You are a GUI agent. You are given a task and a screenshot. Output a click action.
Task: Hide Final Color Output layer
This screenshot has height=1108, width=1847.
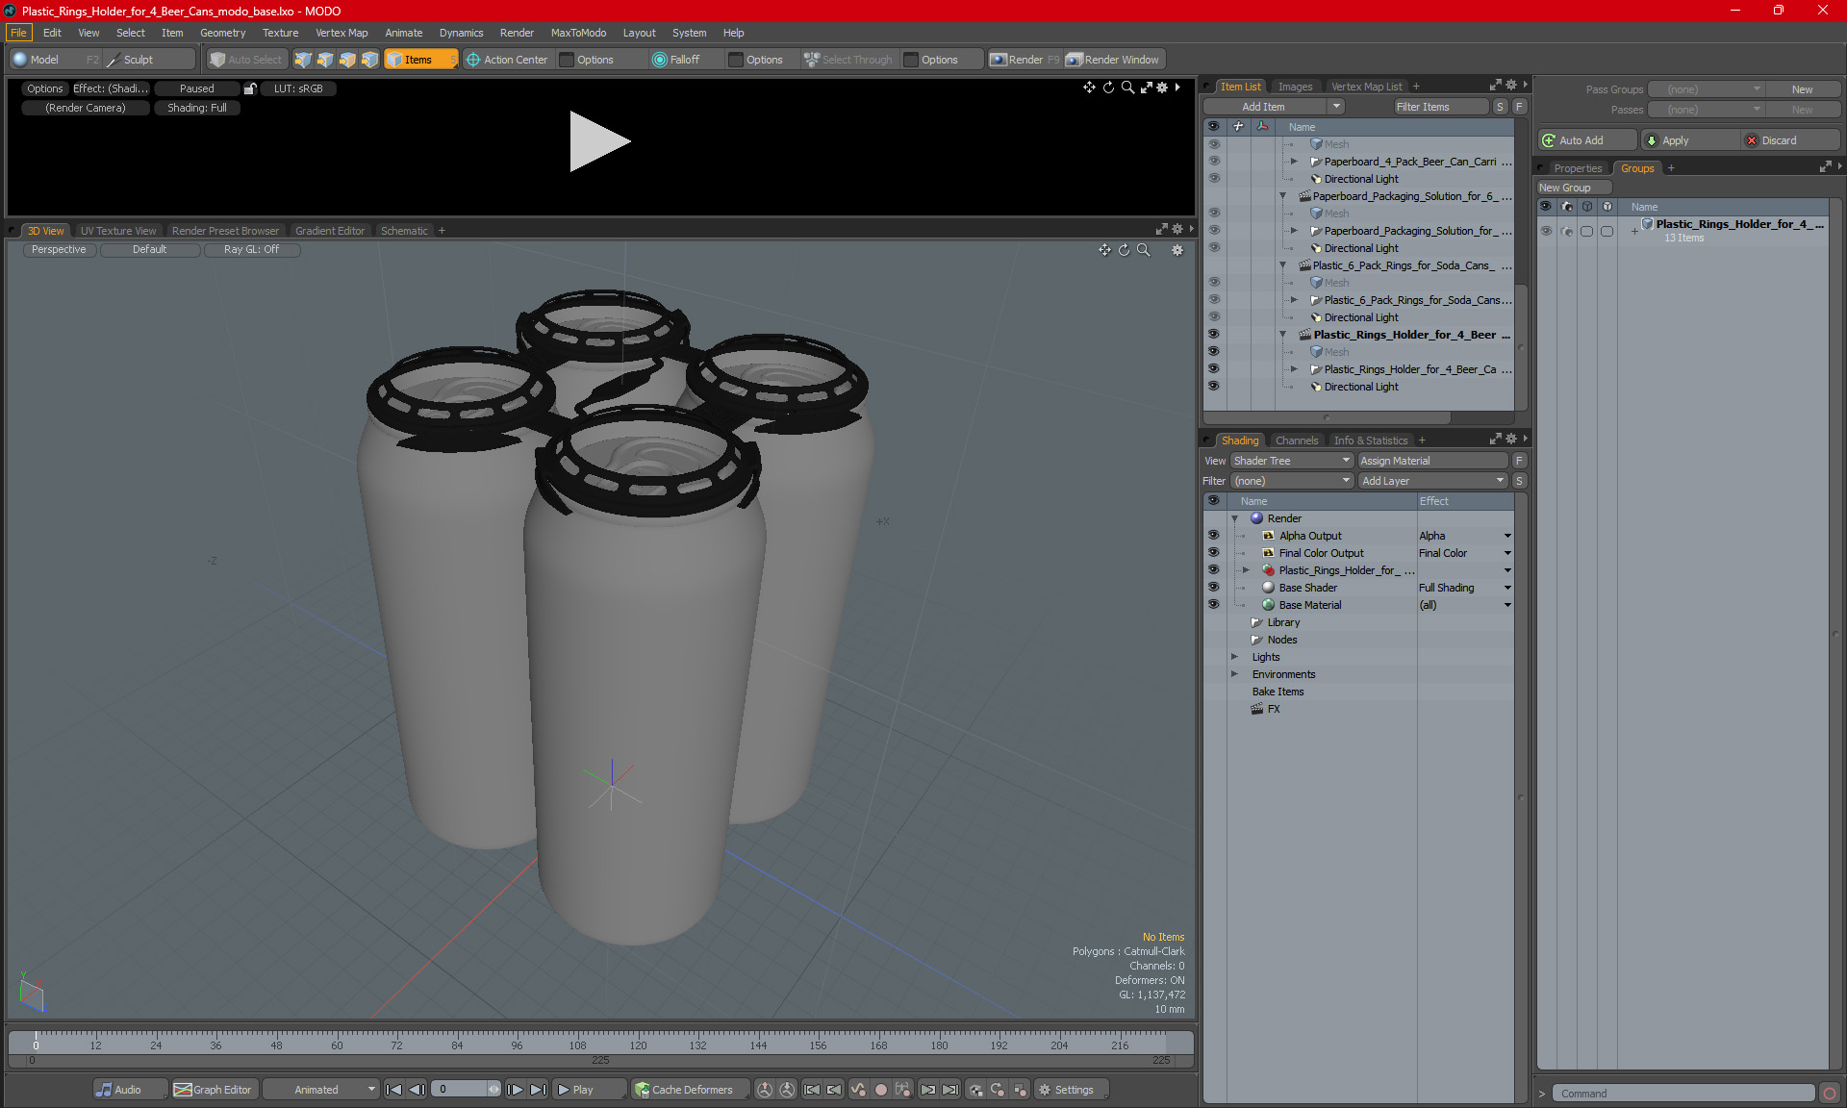pyautogui.click(x=1213, y=552)
